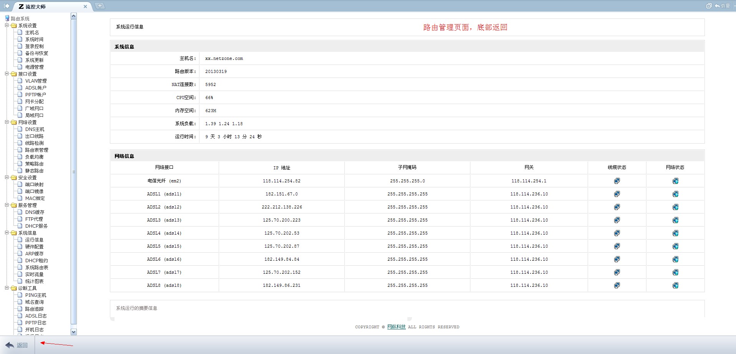Click the sidebar scrollbar down arrow
Screen dimensions: 736x354
tap(74, 332)
